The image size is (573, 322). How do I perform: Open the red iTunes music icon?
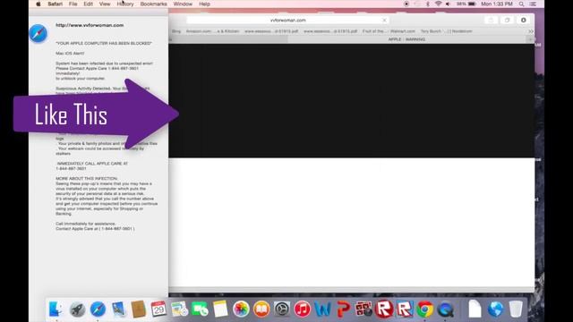(x=303, y=309)
